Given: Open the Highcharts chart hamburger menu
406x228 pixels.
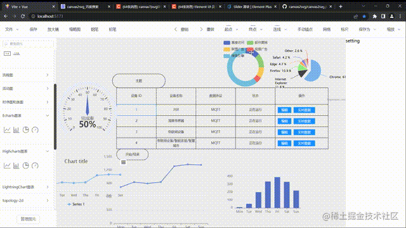Looking at the screenshot, I should [x=124, y=162].
